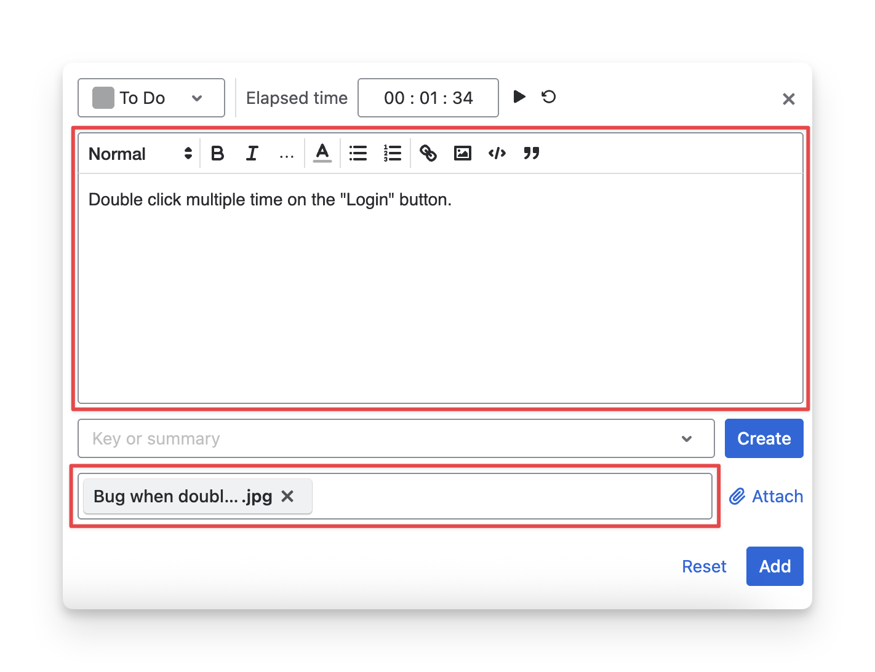Insert a bulleted list
Image resolution: width=875 pixels, height=672 pixels.
[x=358, y=154]
